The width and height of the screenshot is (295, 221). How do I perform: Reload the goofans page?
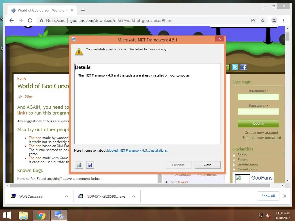pyautogui.click(x=30, y=20)
